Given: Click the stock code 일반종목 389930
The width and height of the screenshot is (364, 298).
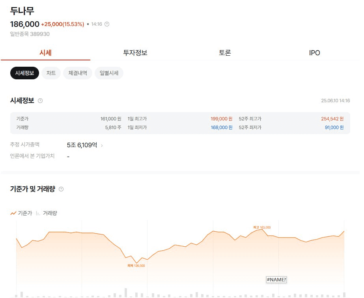Looking at the screenshot, I should [x=30, y=34].
